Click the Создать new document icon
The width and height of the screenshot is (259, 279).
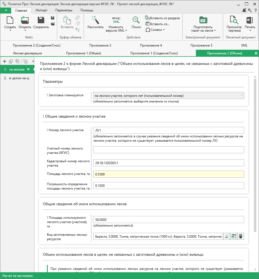tap(10, 20)
